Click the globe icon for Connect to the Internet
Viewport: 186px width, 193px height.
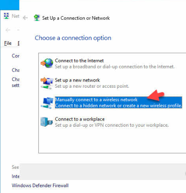[x=47, y=63]
